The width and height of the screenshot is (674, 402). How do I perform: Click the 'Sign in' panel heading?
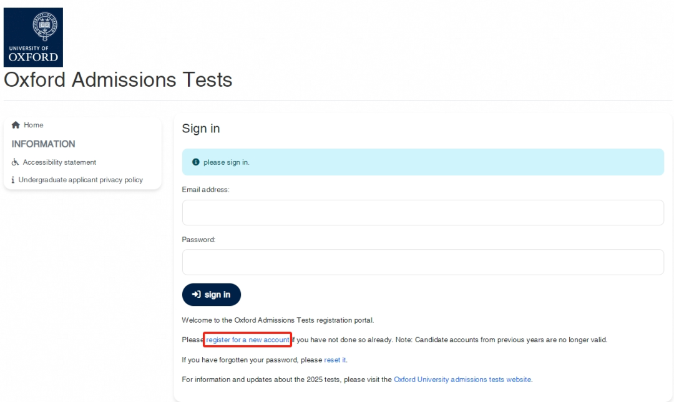(201, 129)
